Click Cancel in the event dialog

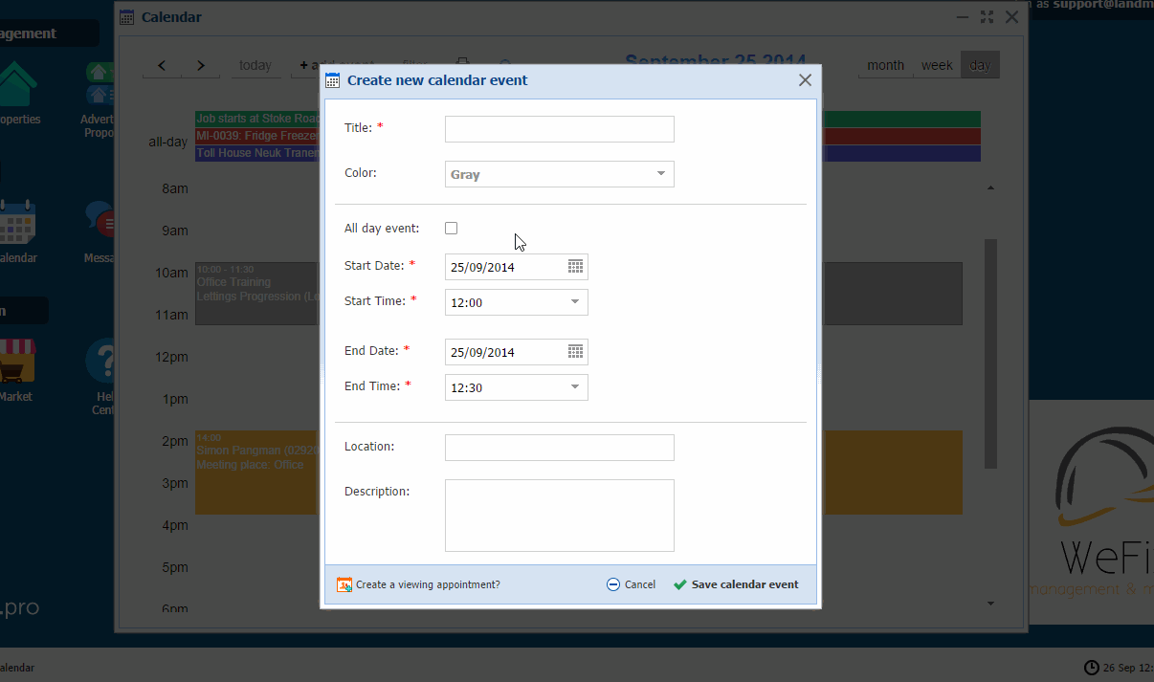(632, 584)
